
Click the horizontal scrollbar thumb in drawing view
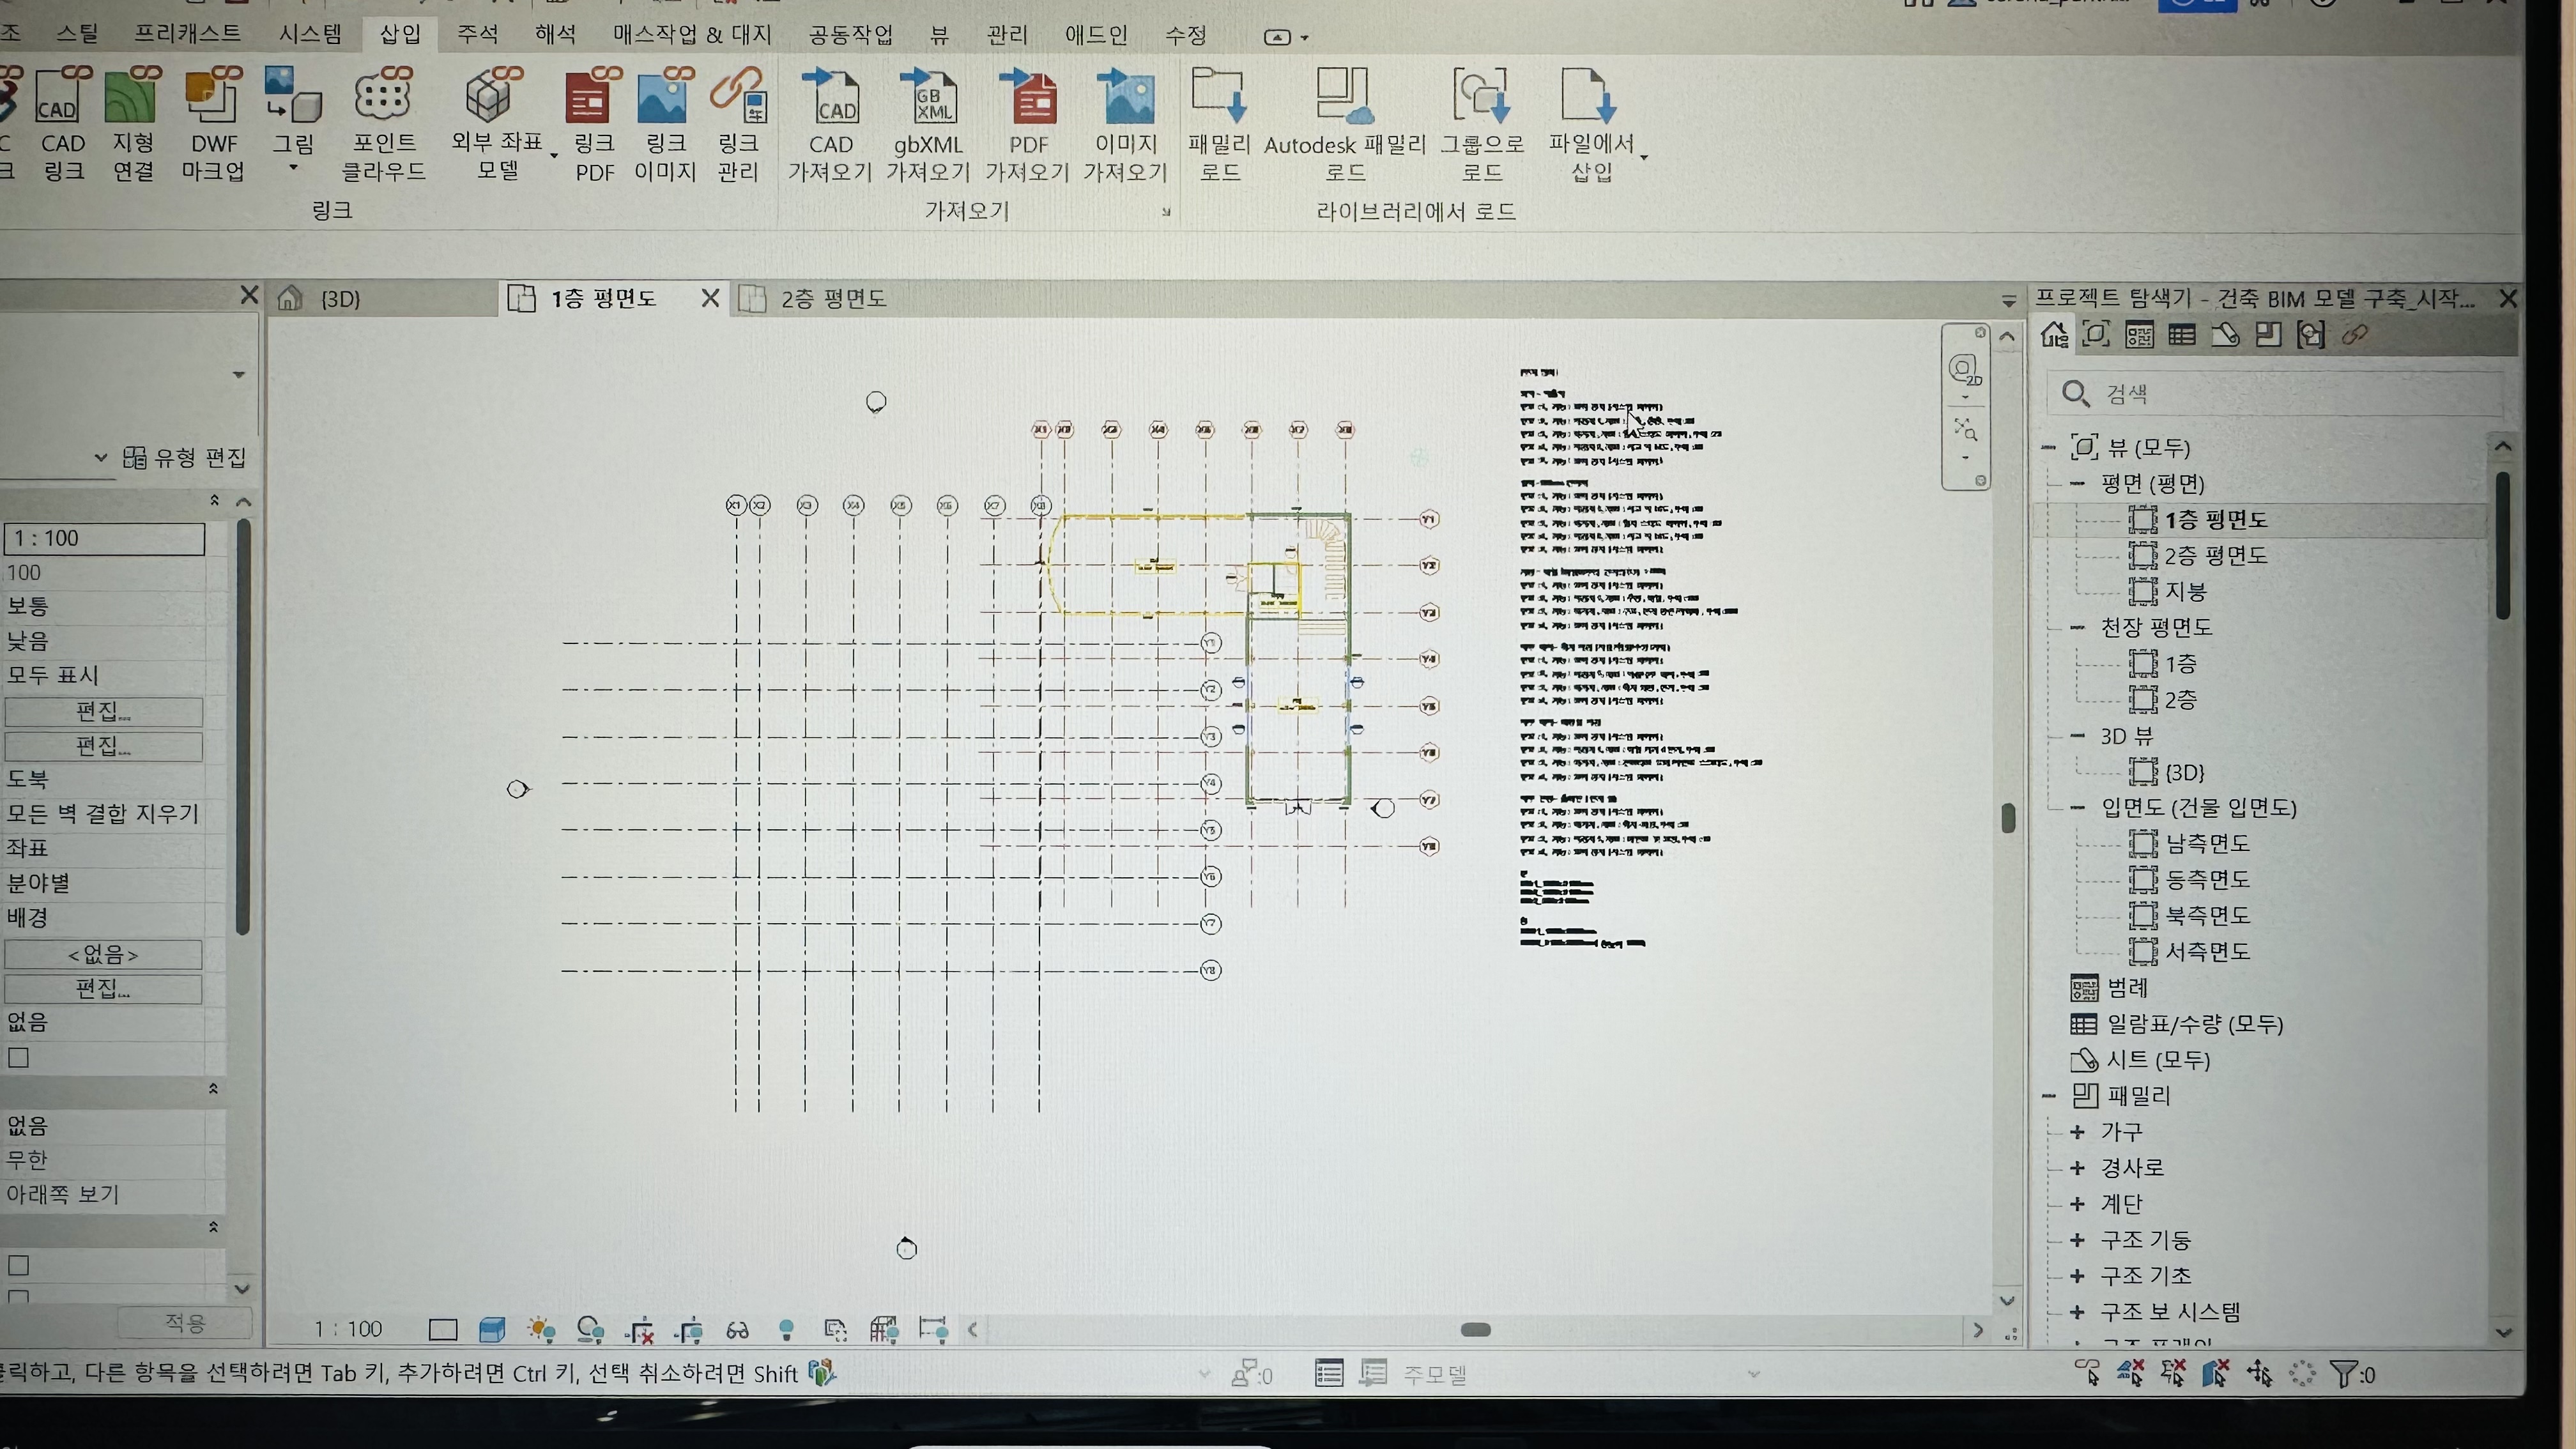(1475, 1329)
